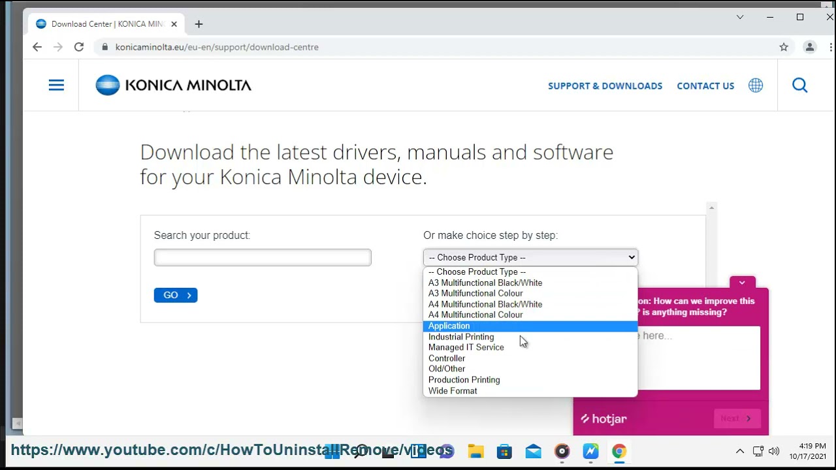This screenshot has width=836, height=470.
Task: Open the blue lightning app in taskbar
Action: tap(590, 451)
